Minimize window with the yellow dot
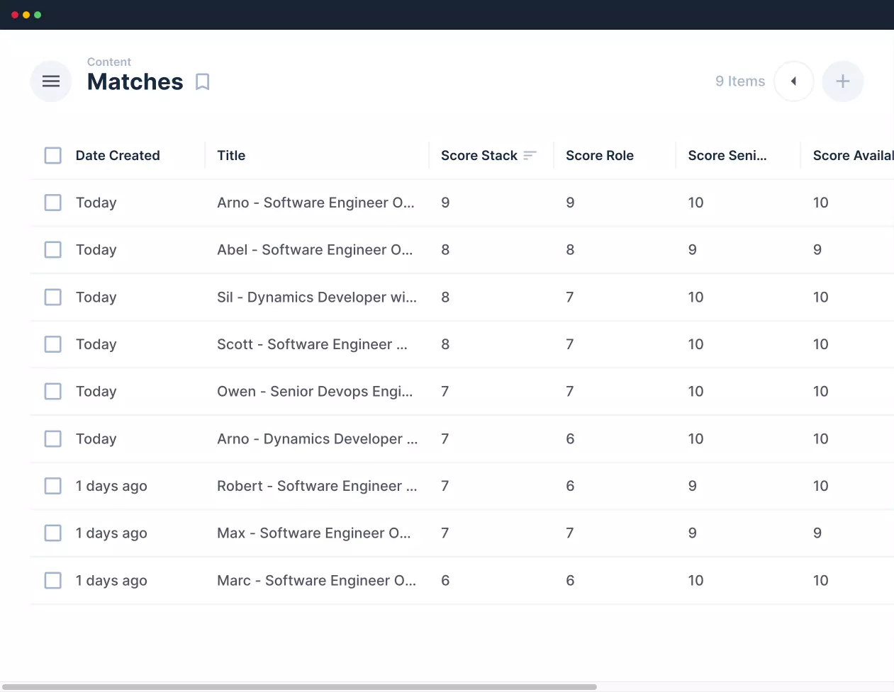Screen dimensions: 894x692 [x=26, y=15]
